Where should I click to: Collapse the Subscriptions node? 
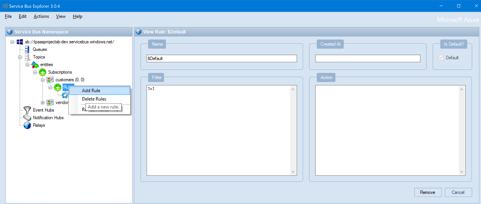(x=35, y=72)
